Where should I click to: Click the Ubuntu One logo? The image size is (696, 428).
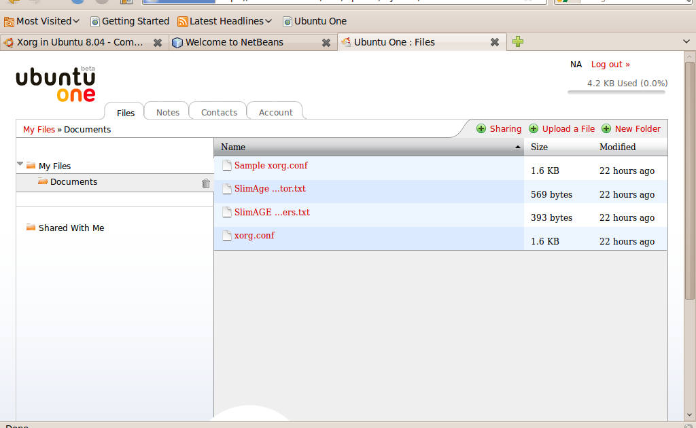[56, 84]
